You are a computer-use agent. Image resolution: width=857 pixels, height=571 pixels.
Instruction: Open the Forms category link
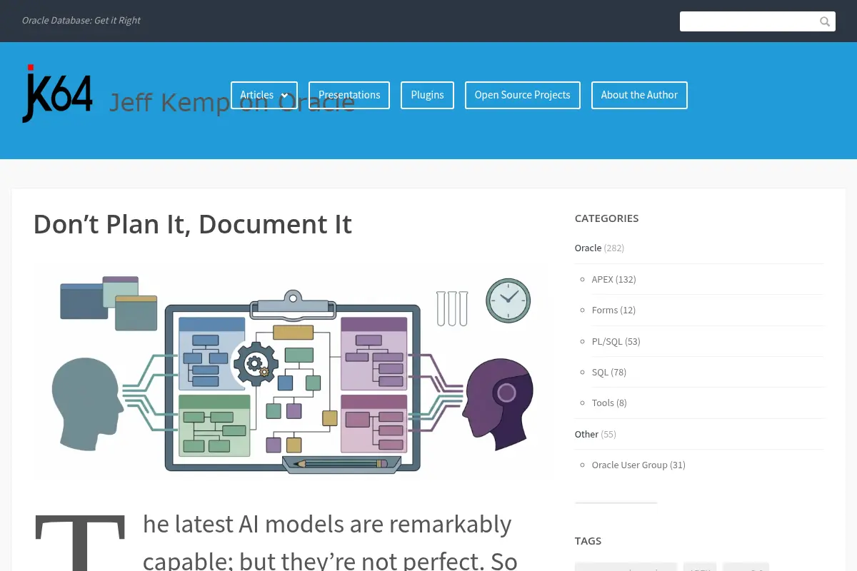(605, 310)
